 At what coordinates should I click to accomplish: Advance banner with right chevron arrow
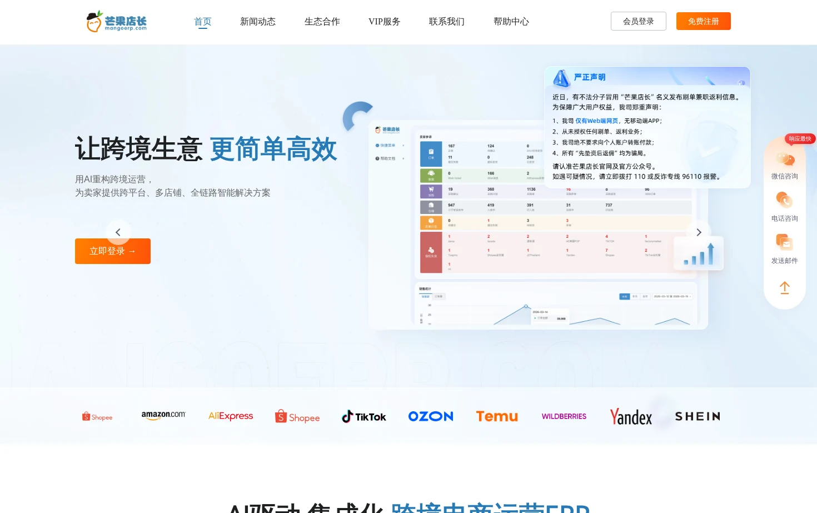click(699, 232)
